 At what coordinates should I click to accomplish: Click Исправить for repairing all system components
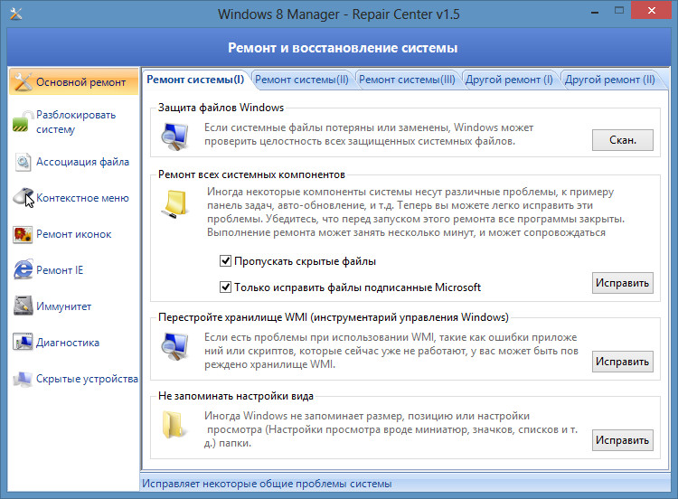click(x=622, y=283)
